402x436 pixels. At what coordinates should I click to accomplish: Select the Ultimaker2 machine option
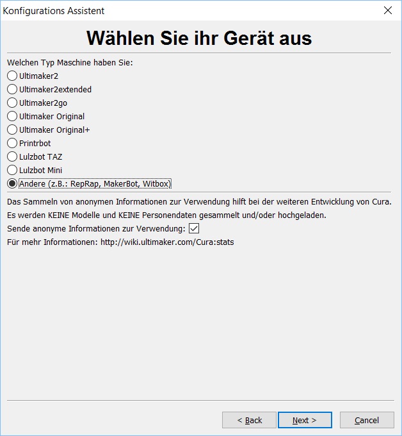(12, 76)
